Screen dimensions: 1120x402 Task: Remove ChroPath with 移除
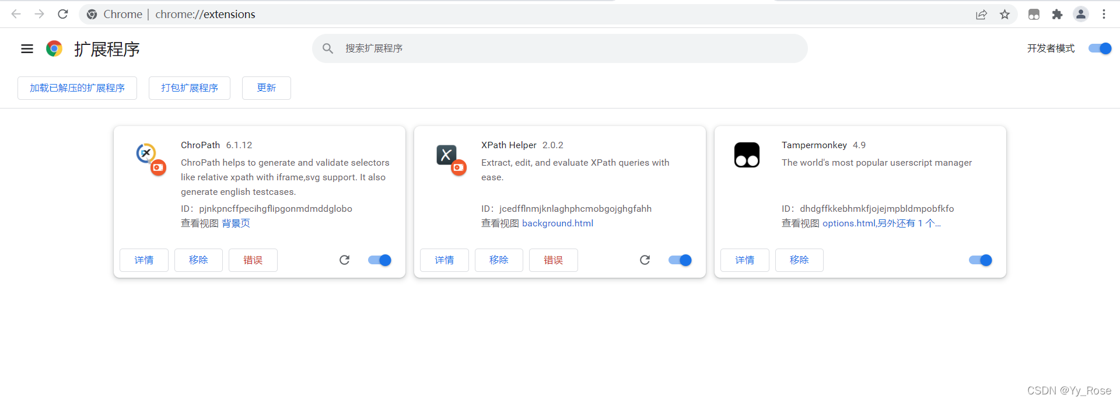198,260
